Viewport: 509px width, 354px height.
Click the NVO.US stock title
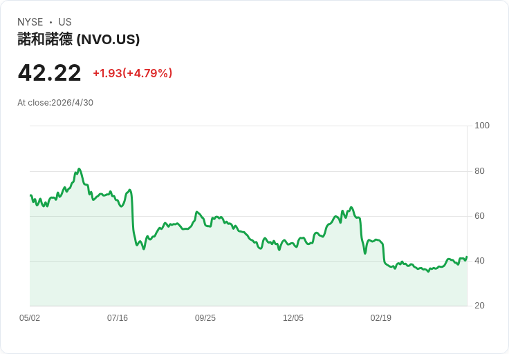coord(79,39)
